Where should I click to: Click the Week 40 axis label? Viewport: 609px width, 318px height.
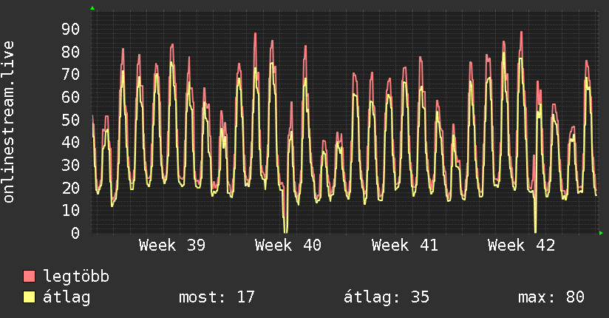[x=288, y=246]
